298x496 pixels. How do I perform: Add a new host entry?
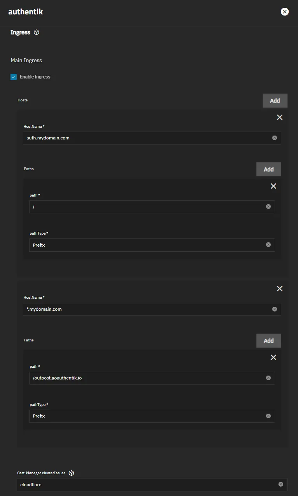coord(275,101)
